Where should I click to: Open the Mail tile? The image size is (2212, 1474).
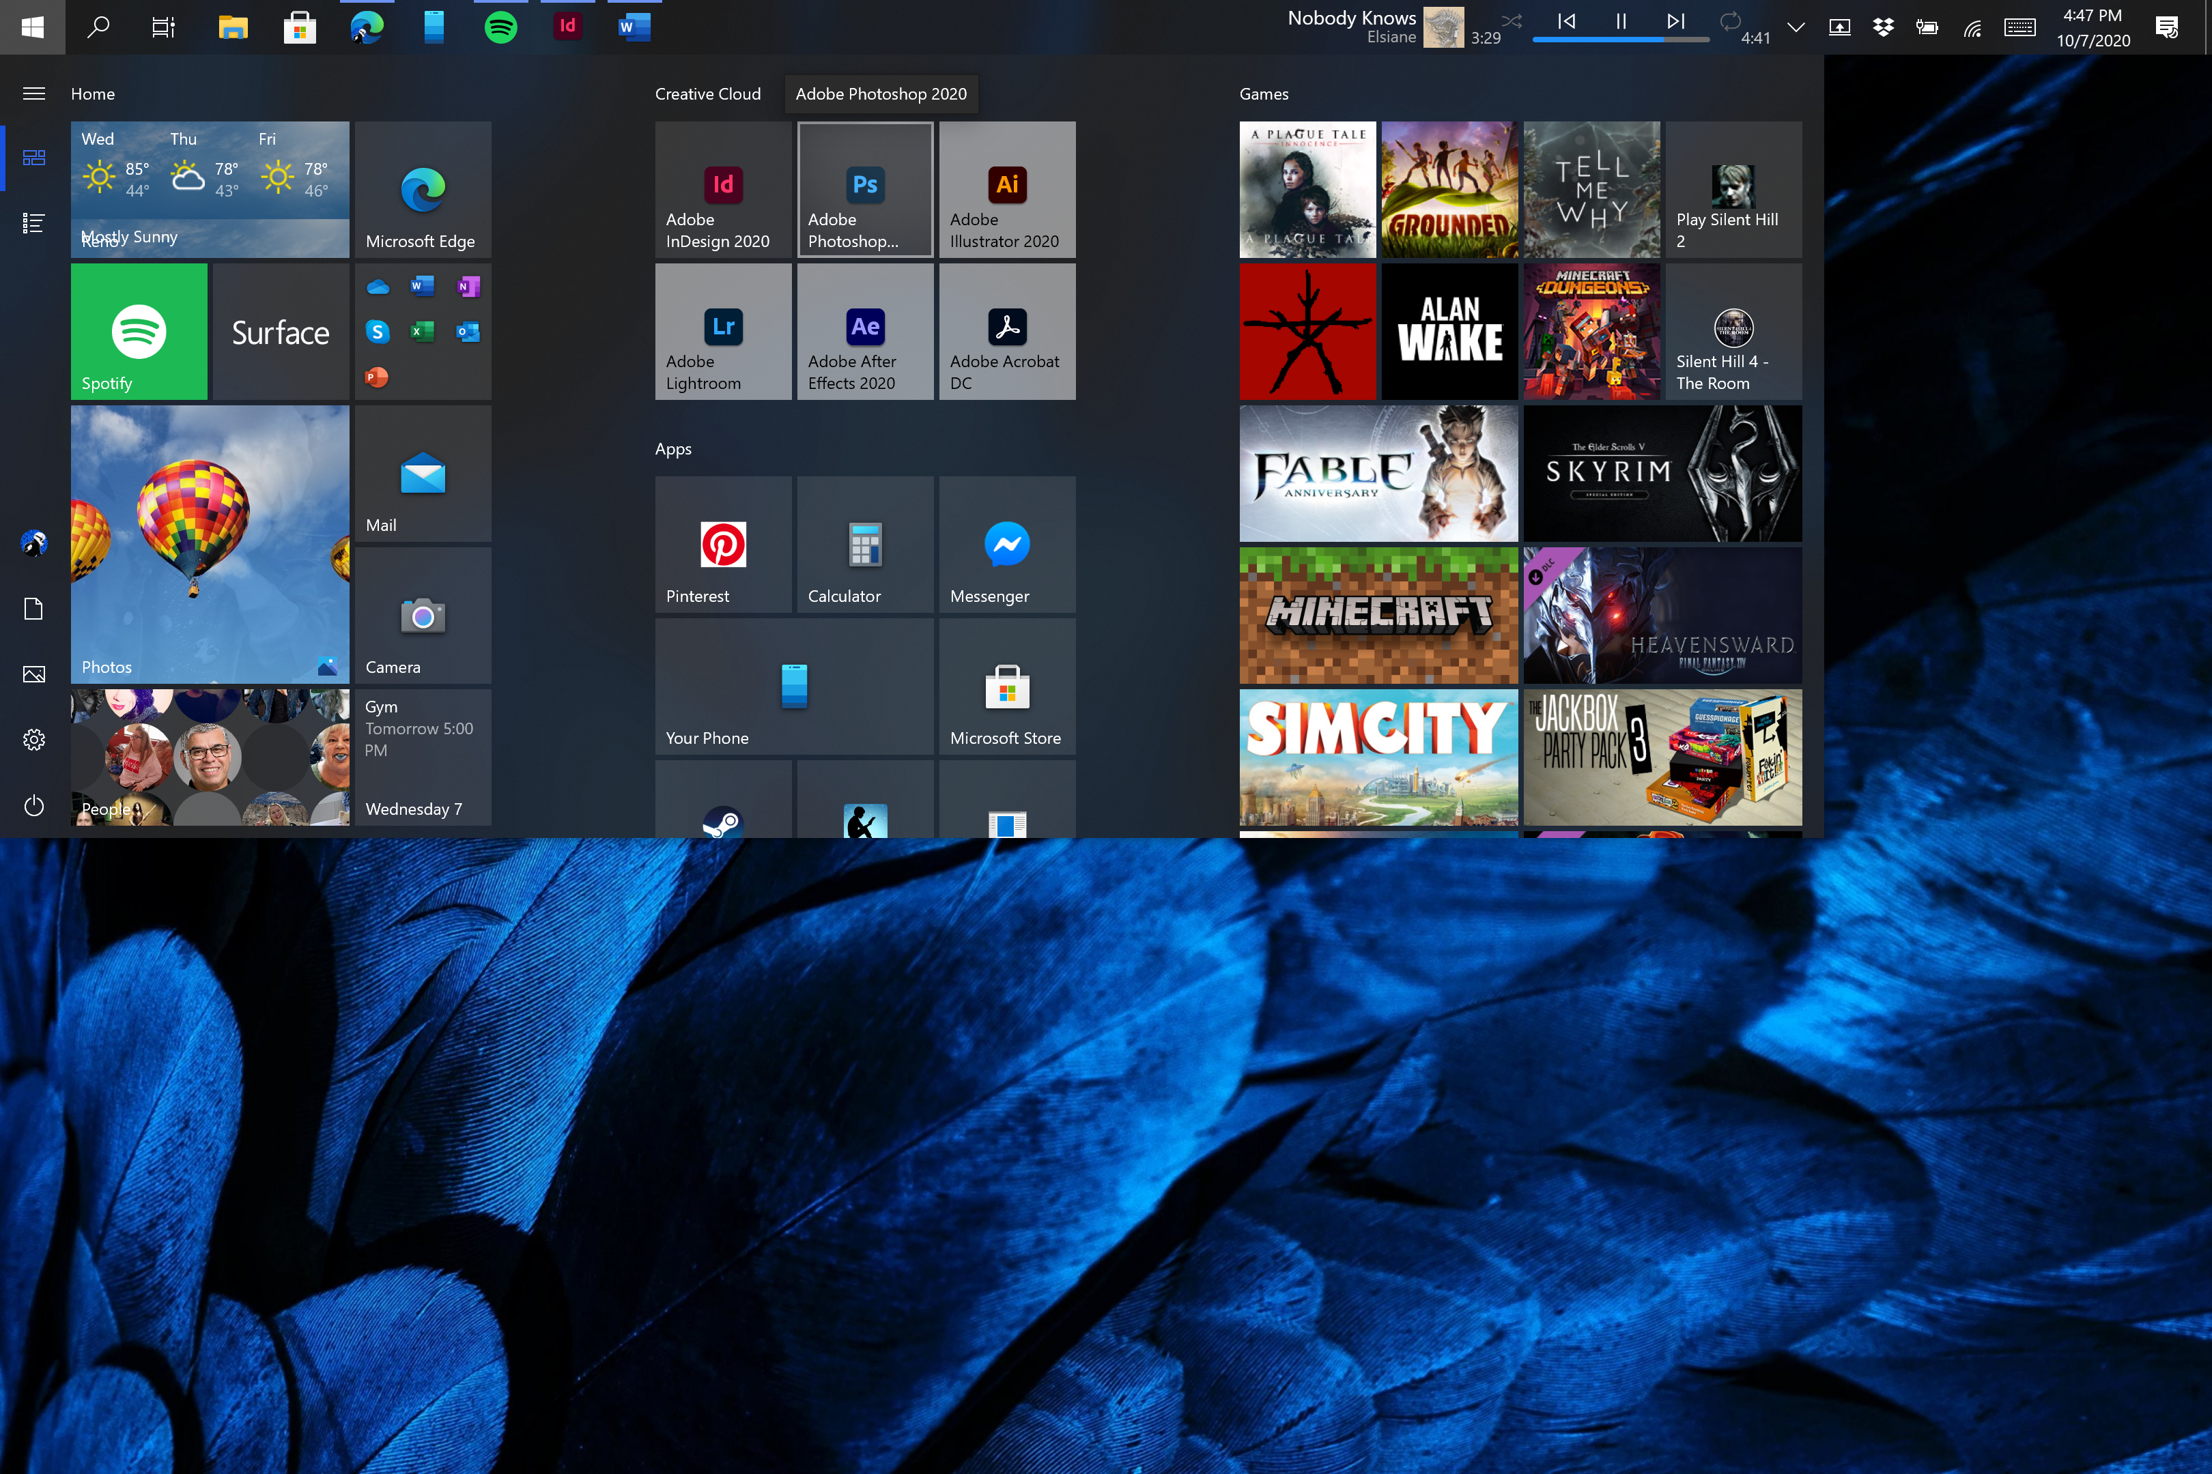click(x=423, y=473)
